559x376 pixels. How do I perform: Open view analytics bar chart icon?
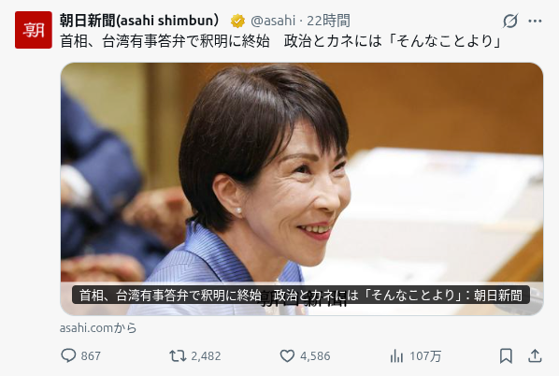tap(396, 355)
